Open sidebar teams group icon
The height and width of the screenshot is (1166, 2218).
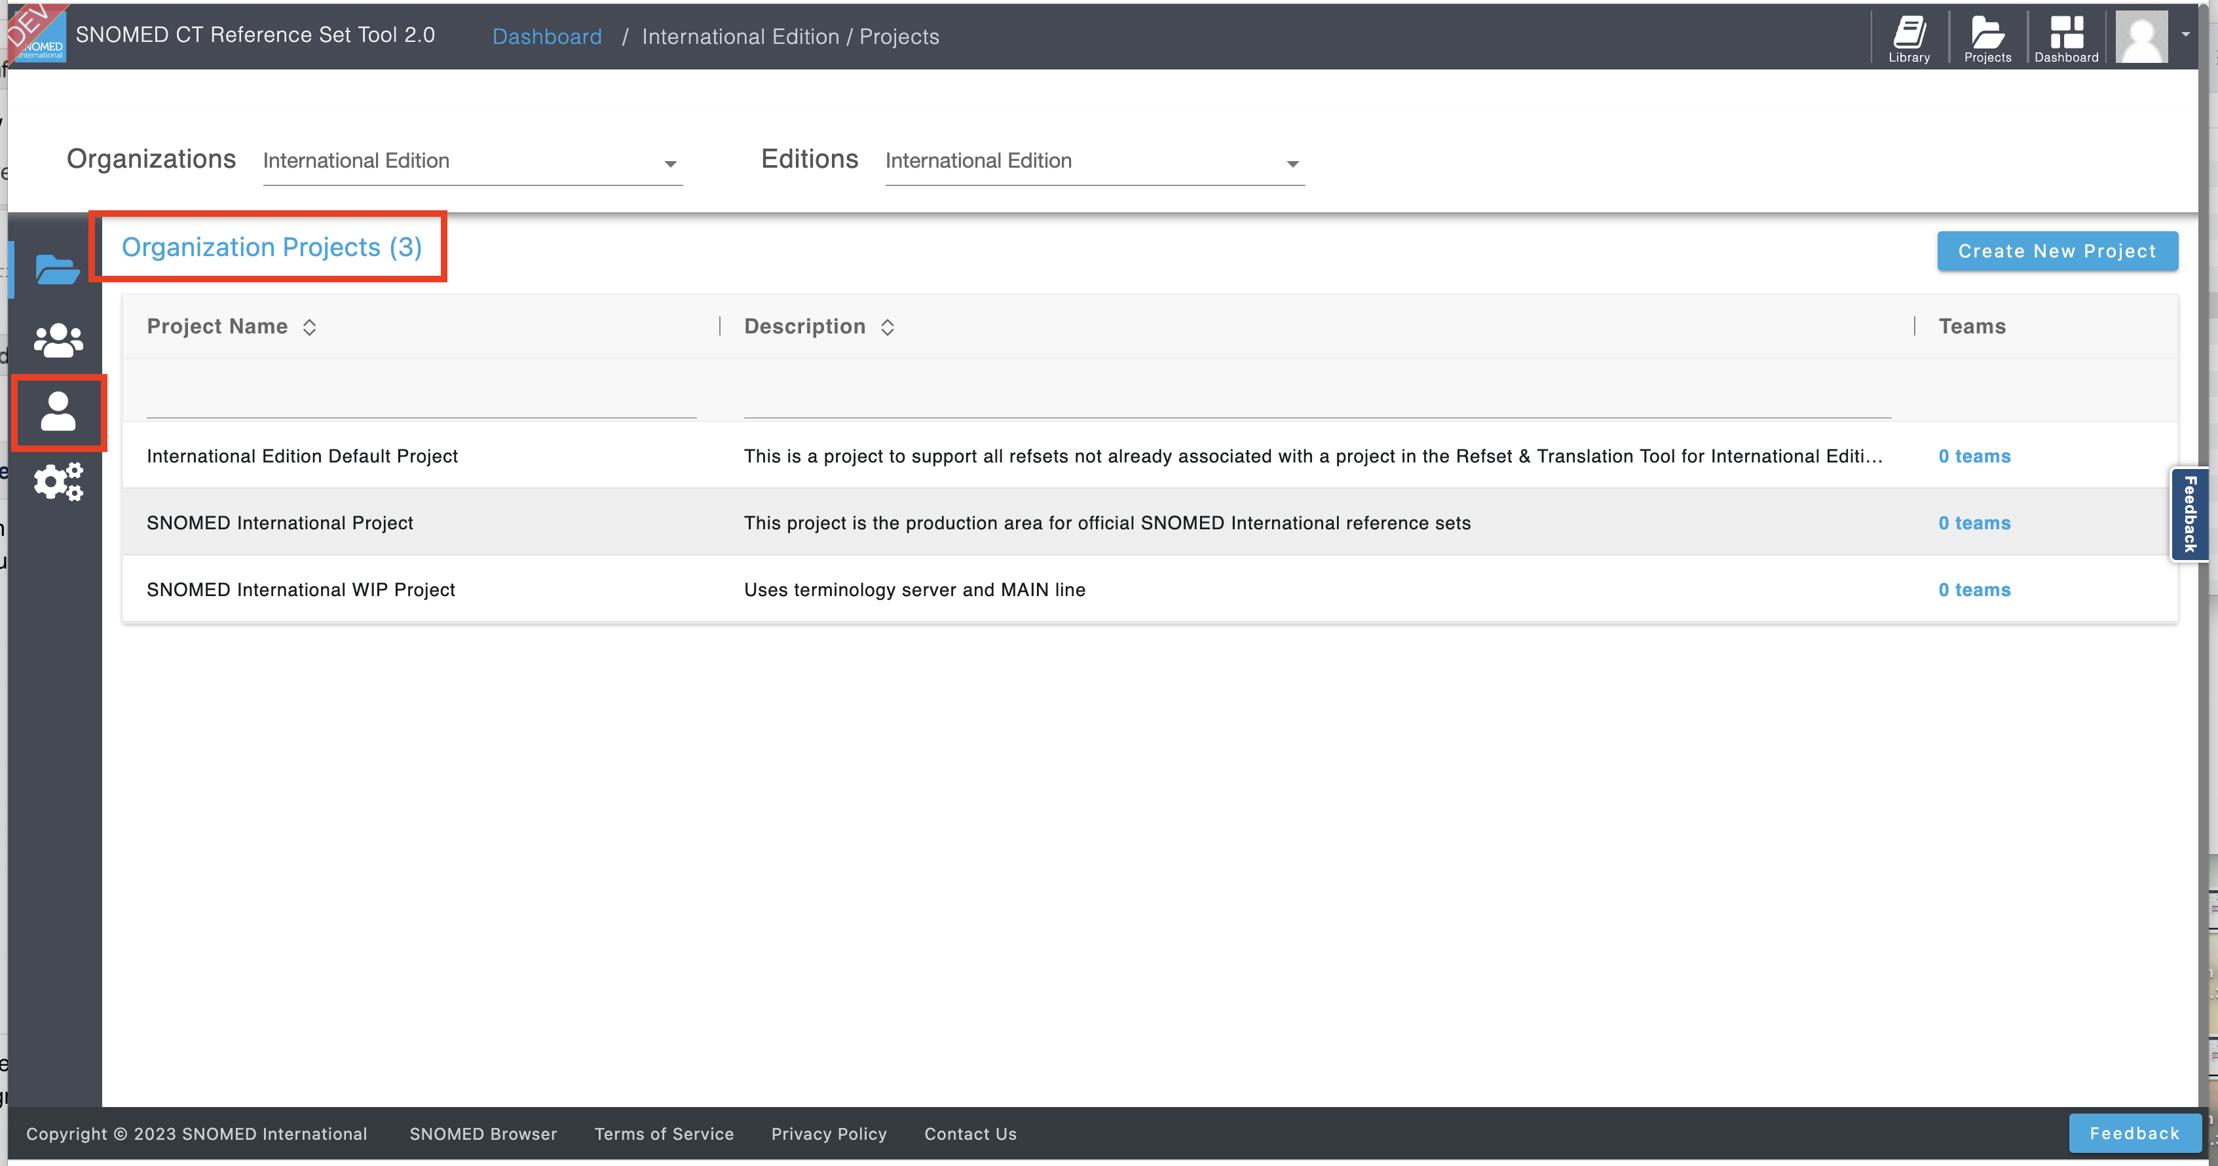point(58,340)
